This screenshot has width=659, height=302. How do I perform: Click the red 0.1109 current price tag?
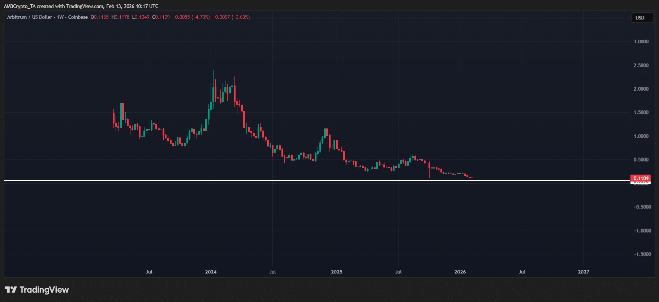641,178
